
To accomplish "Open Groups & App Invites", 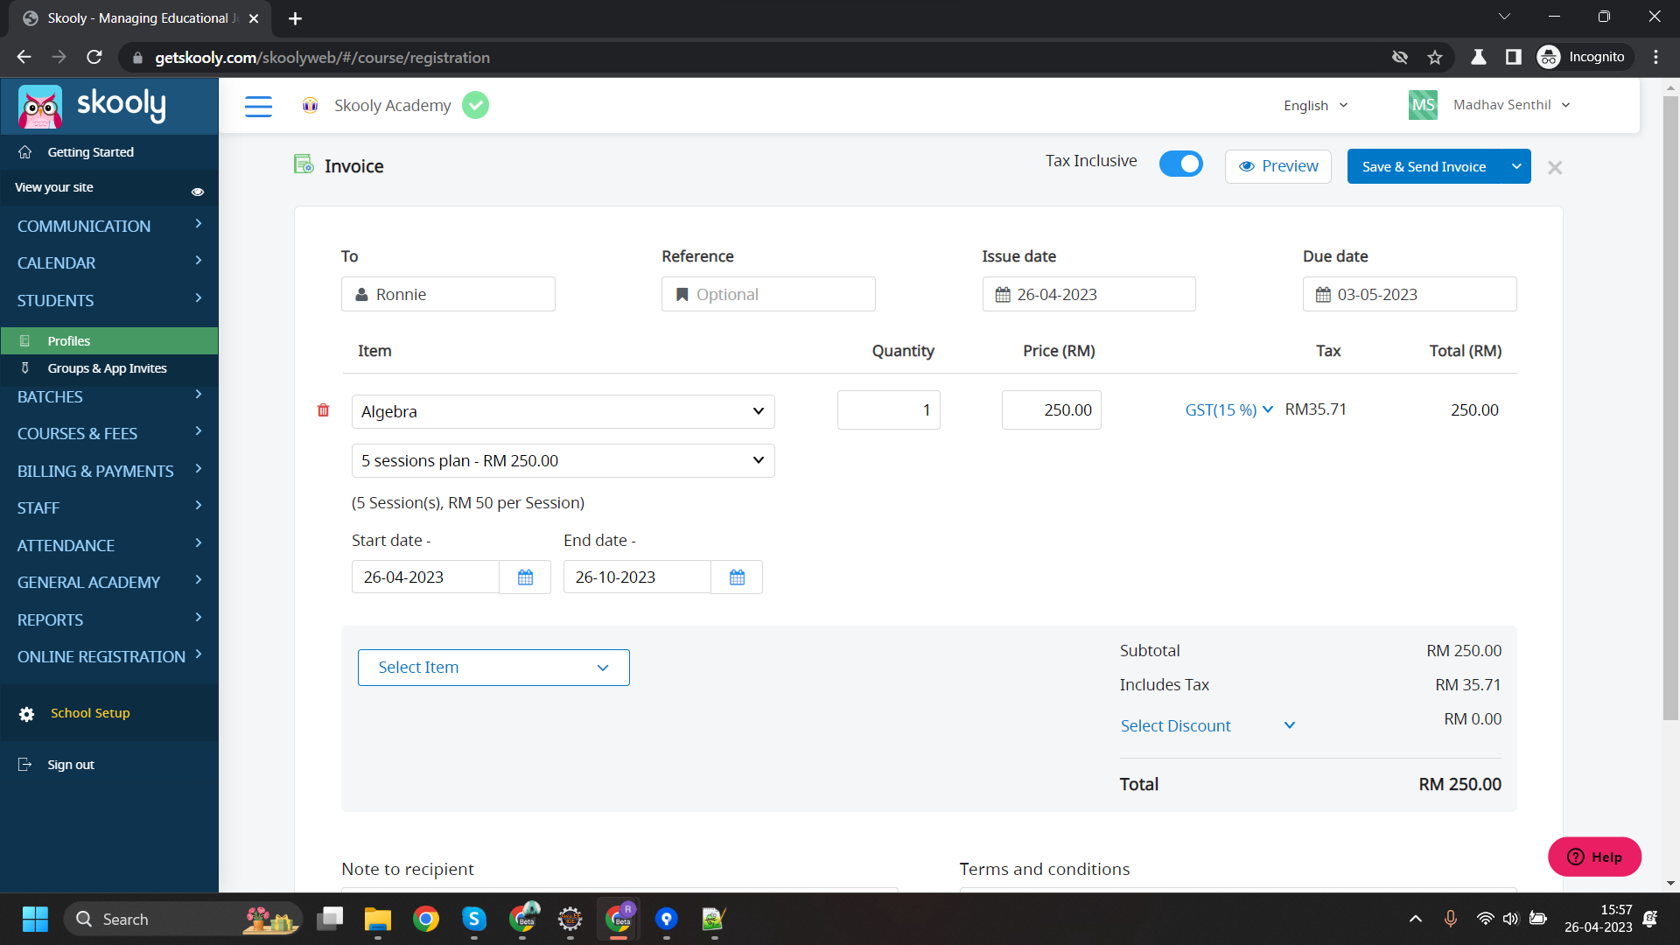I will click(109, 368).
